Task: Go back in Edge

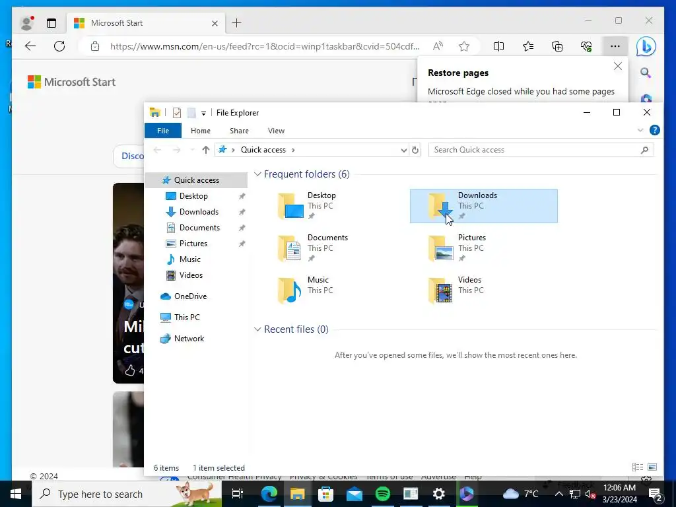Action: coord(30,46)
